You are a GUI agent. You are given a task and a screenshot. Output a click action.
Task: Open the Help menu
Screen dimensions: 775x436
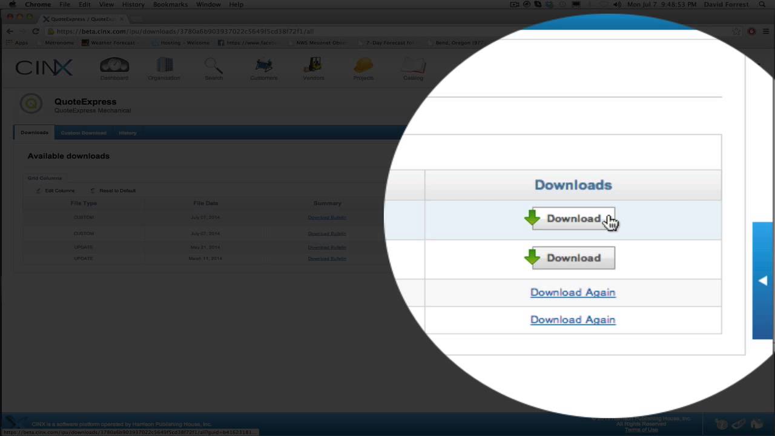pyautogui.click(x=236, y=4)
